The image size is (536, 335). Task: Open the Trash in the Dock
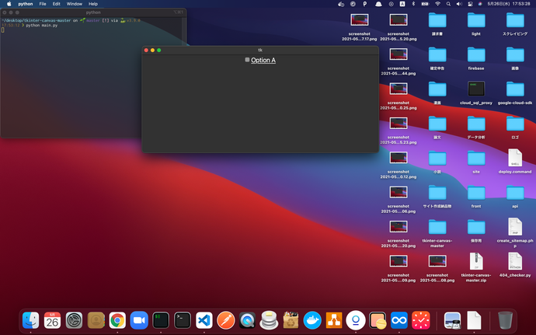click(x=505, y=319)
